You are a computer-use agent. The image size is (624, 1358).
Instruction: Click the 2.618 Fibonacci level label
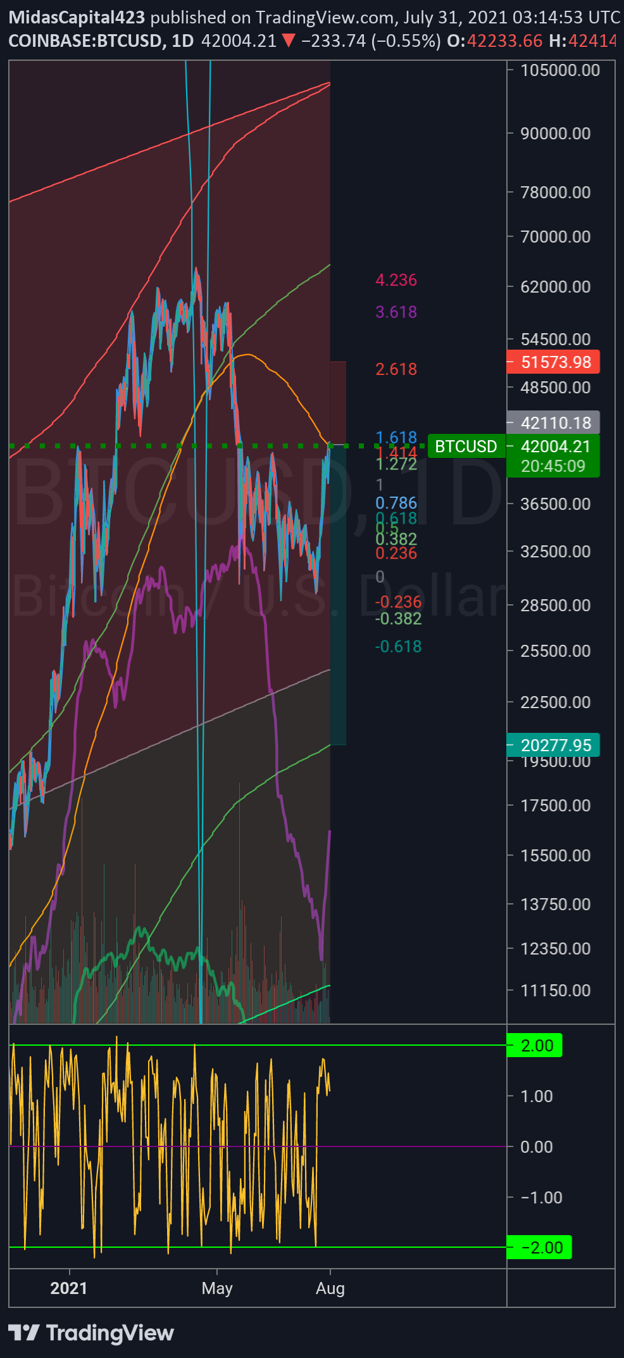[396, 369]
